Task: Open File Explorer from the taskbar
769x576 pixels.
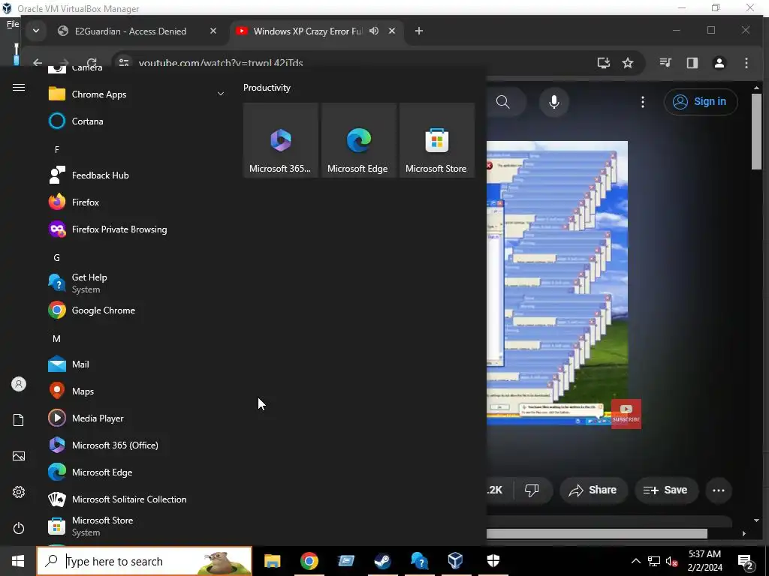Action: click(x=272, y=561)
